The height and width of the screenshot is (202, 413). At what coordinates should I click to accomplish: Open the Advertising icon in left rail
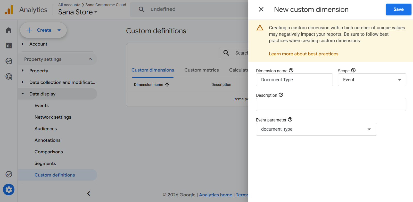click(x=9, y=76)
